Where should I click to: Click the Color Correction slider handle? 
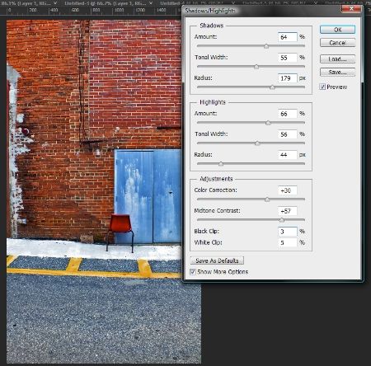267,199
